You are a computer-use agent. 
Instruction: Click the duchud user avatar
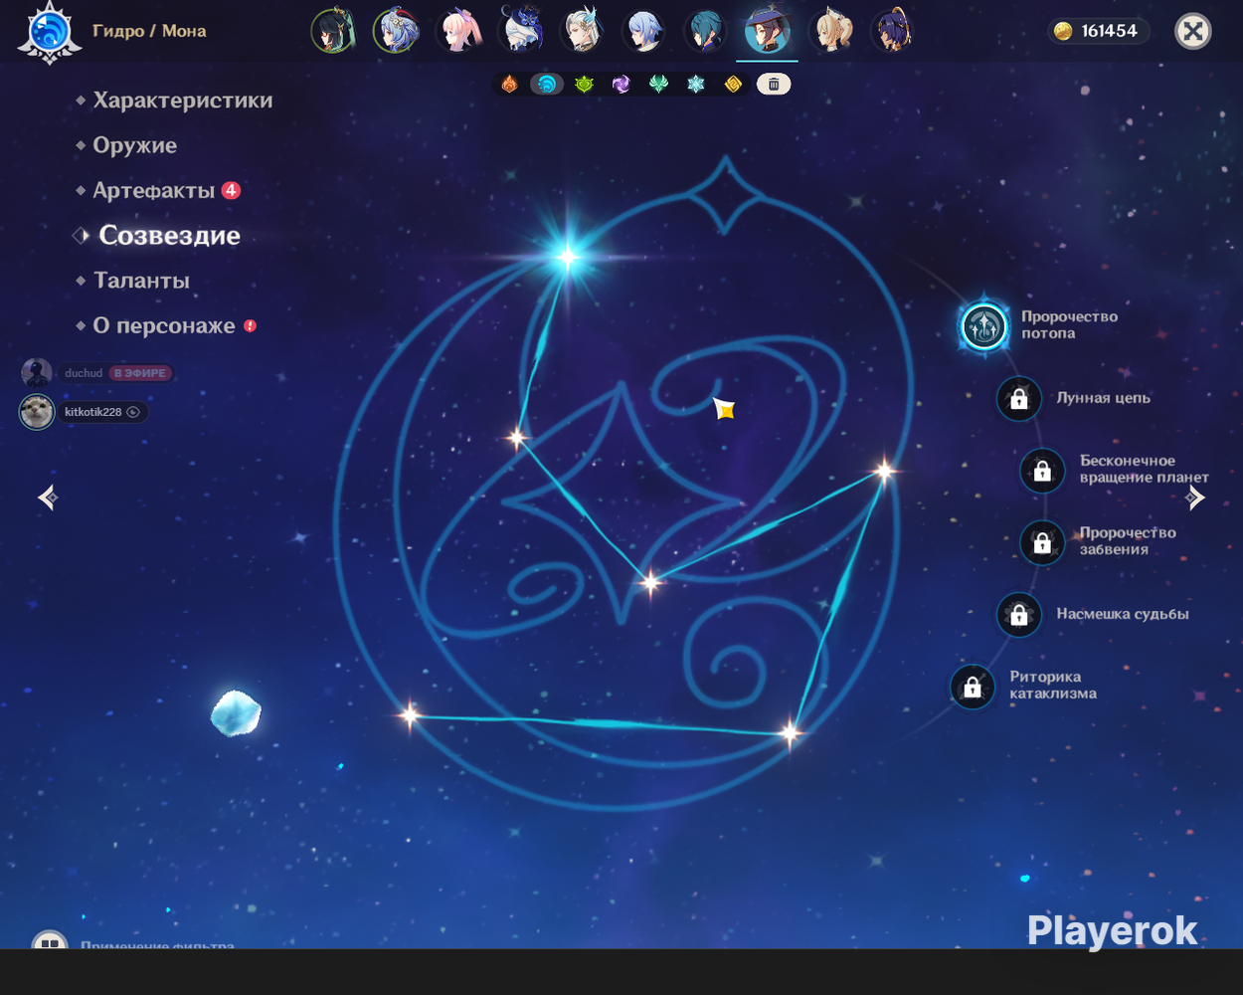(x=37, y=373)
